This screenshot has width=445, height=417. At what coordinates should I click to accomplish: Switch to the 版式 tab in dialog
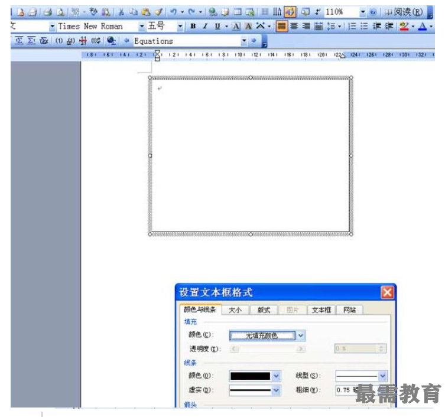click(264, 310)
